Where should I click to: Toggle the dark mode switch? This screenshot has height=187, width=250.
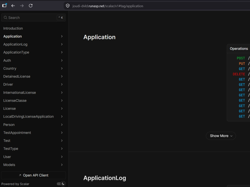61,184
